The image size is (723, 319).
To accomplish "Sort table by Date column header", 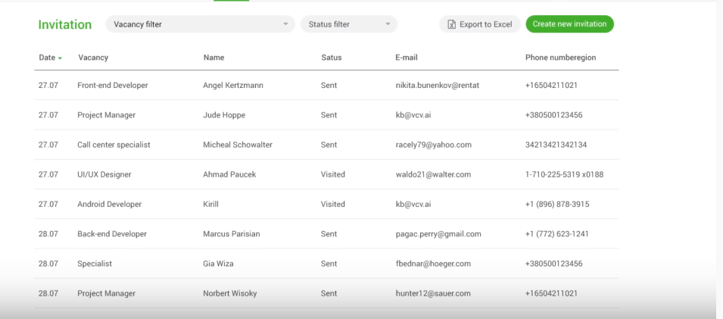I will (47, 58).
